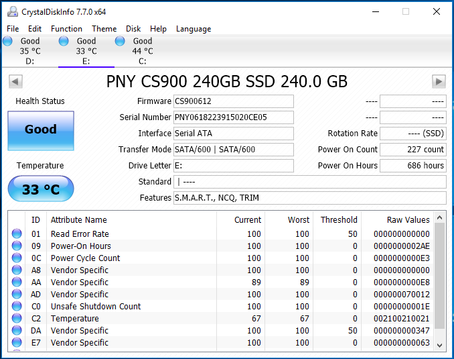Open the Disk menu
Screen dimensions: 454x359
(x=133, y=29)
